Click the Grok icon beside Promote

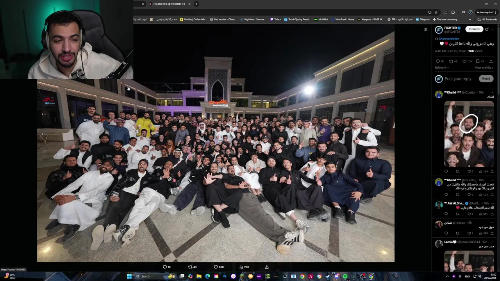click(x=487, y=29)
